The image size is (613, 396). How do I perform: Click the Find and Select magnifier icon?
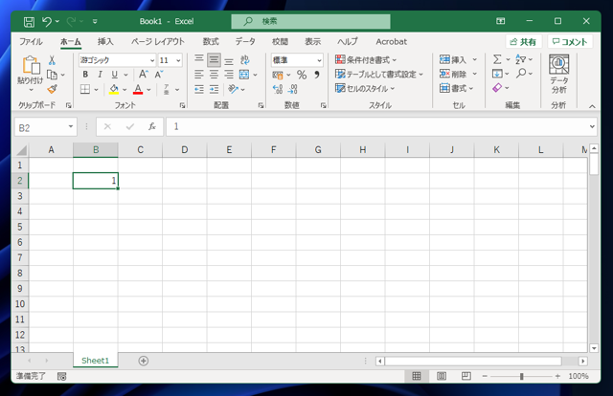[521, 73]
